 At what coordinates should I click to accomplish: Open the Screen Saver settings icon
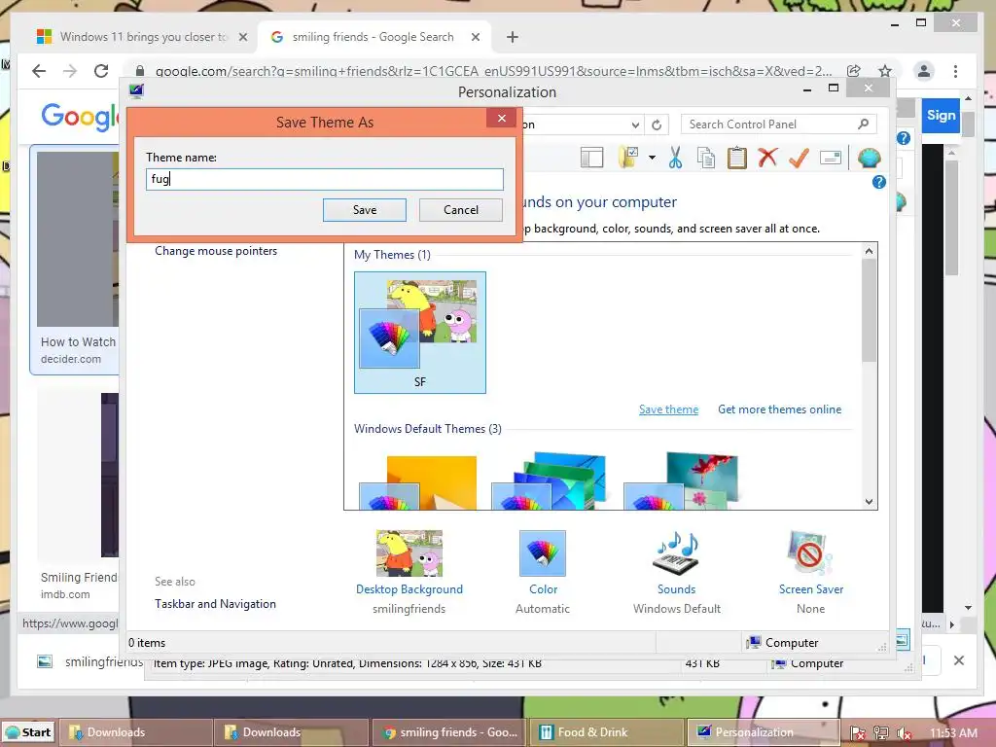point(810,553)
